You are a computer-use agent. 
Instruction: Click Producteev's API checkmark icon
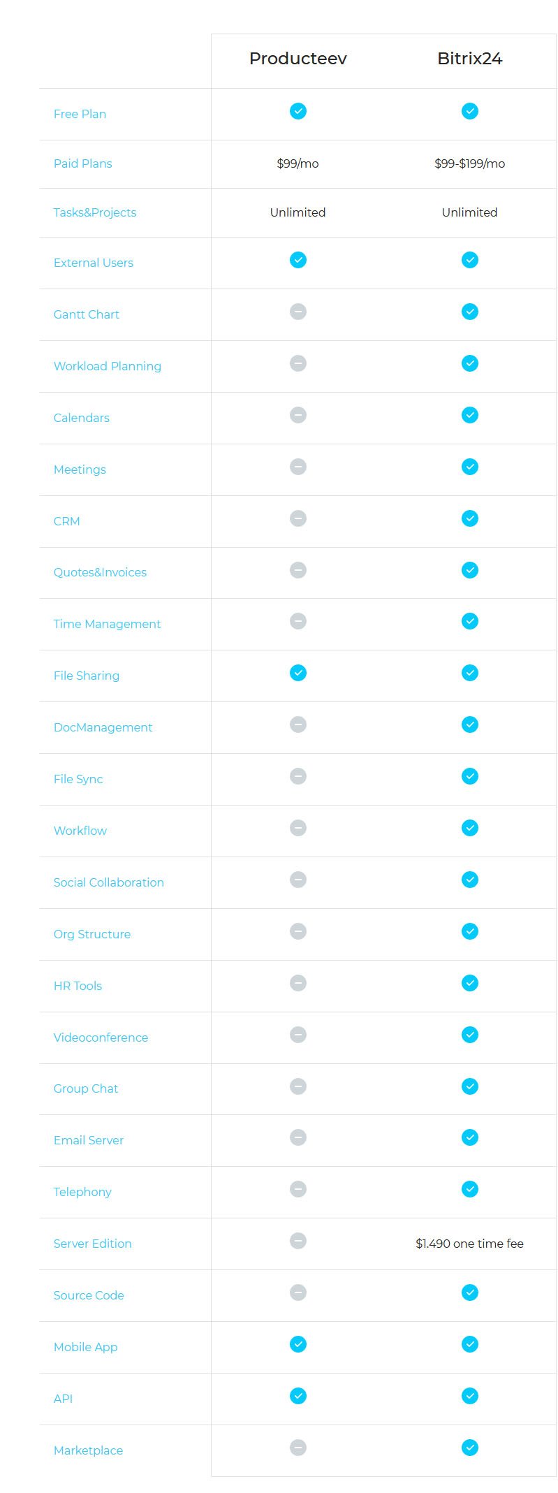click(x=298, y=1396)
